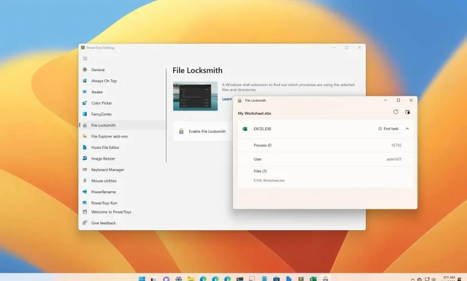This screenshot has height=281, width=467.
Task: End task for EXCEL.EXE
Action: coord(389,129)
